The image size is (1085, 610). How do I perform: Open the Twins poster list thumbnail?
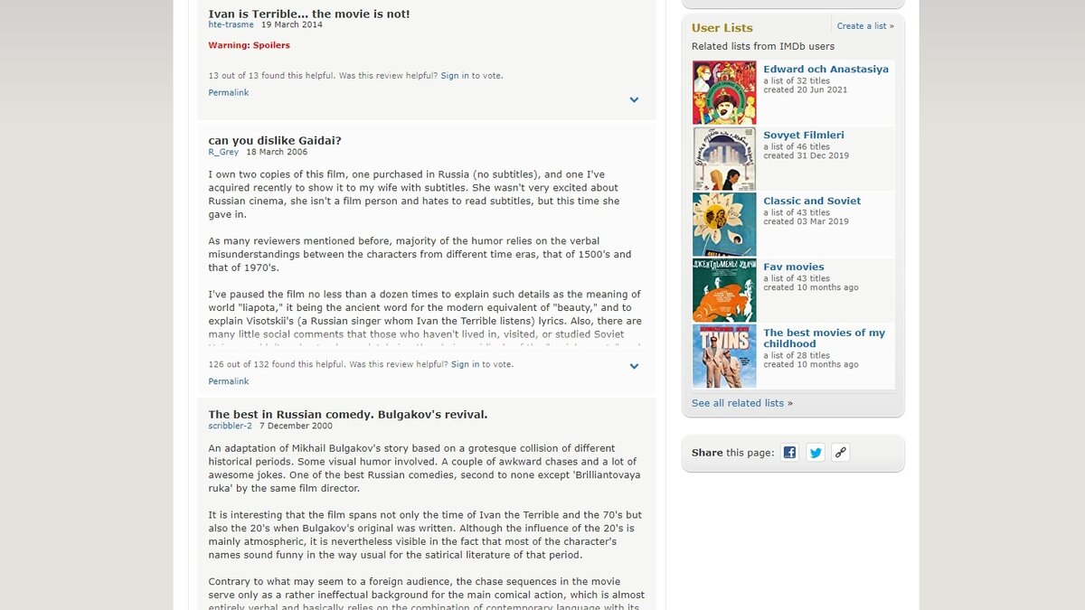(724, 356)
